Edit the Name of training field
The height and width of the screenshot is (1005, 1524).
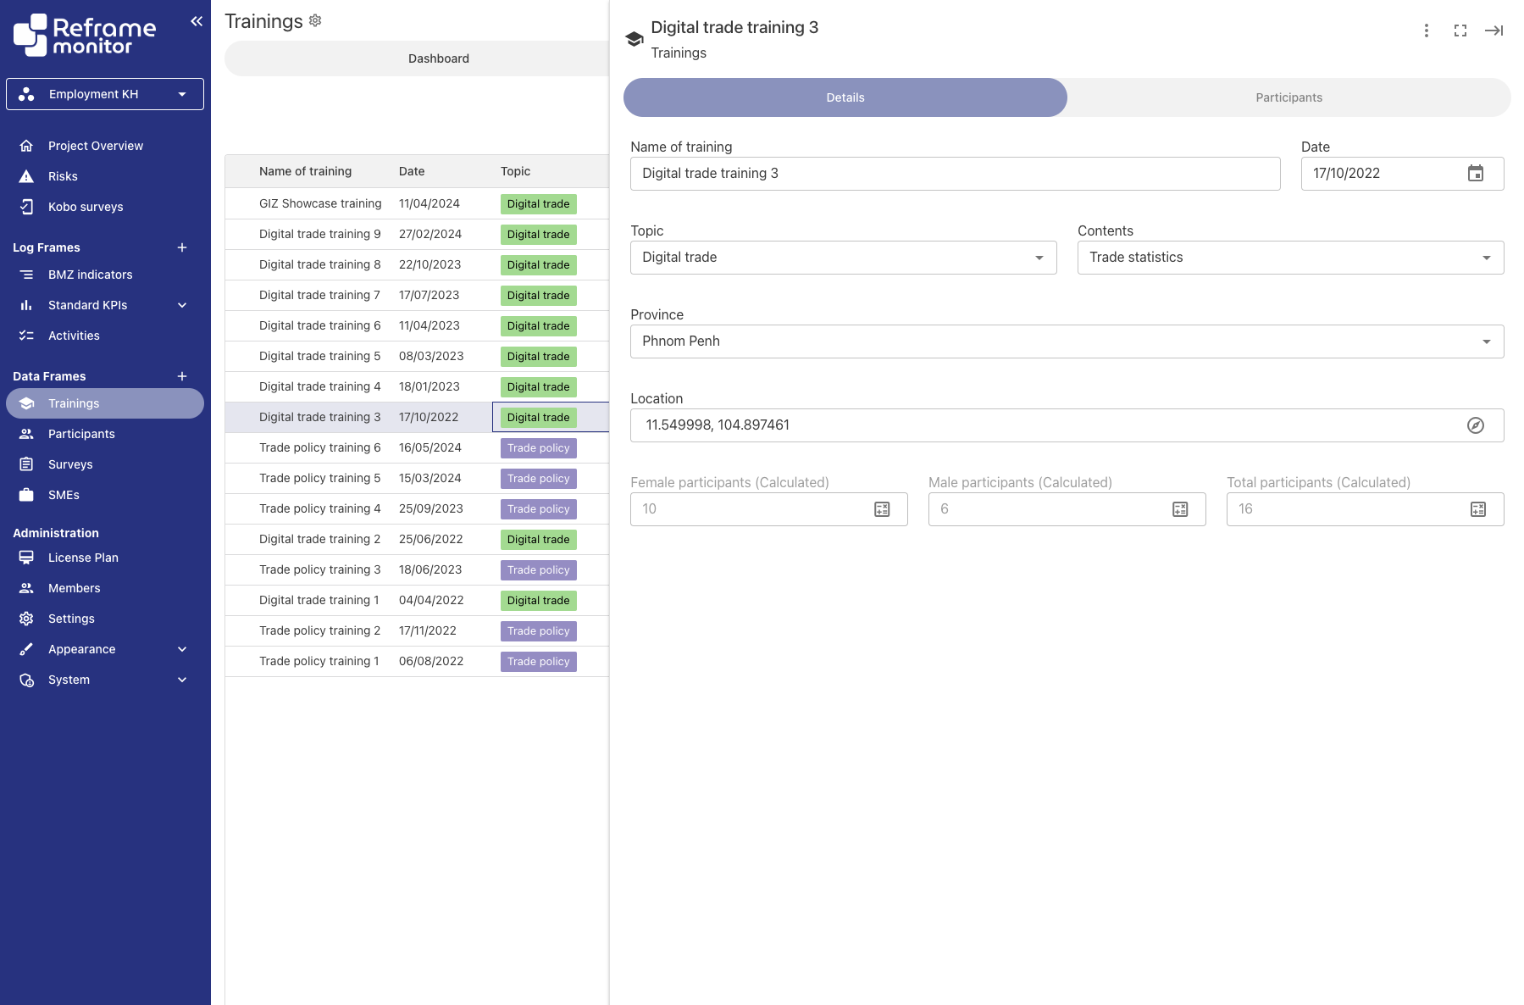956,174
